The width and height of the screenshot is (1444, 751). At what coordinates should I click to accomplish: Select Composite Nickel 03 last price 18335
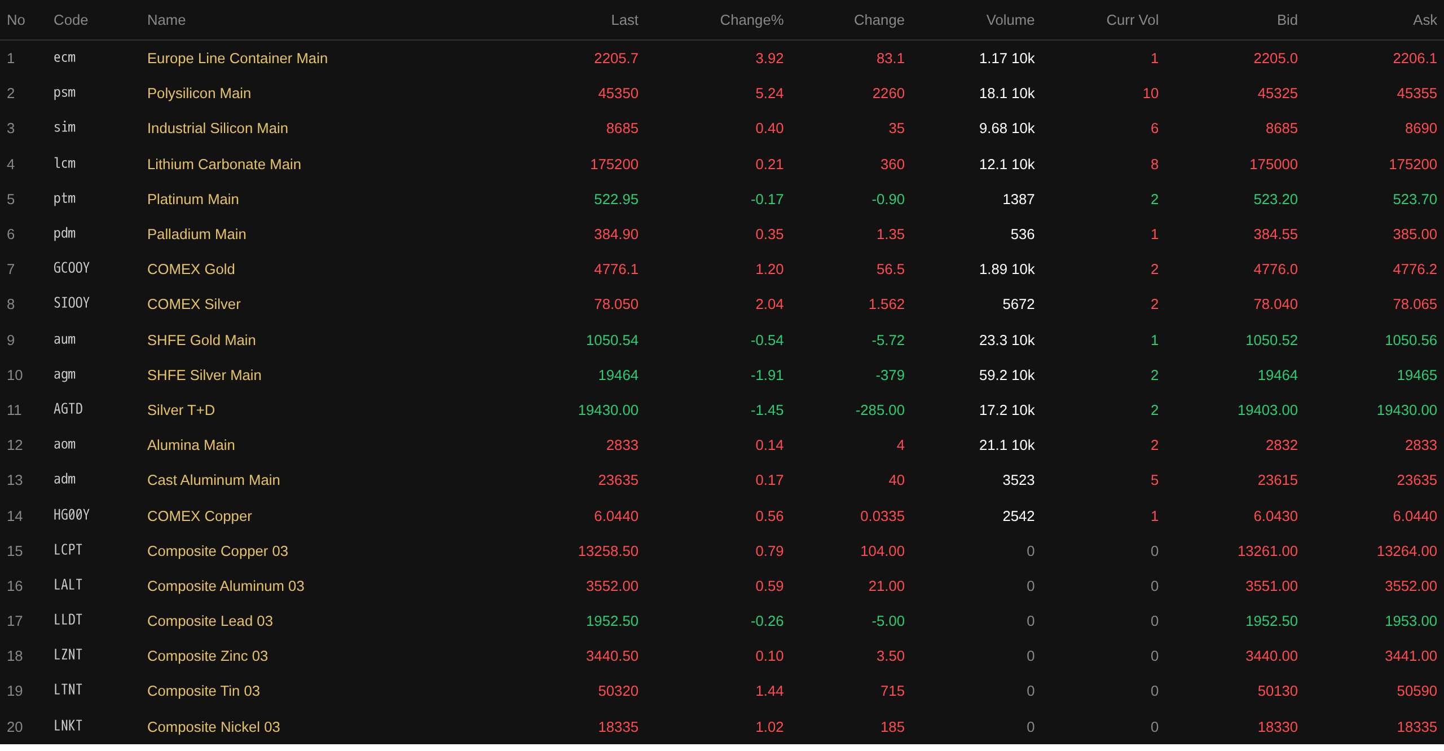[618, 727]
